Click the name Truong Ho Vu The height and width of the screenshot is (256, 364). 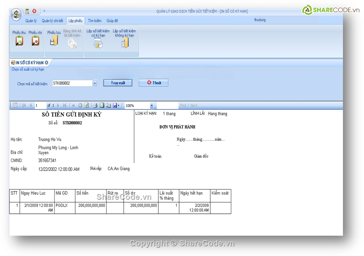(50, 140)
